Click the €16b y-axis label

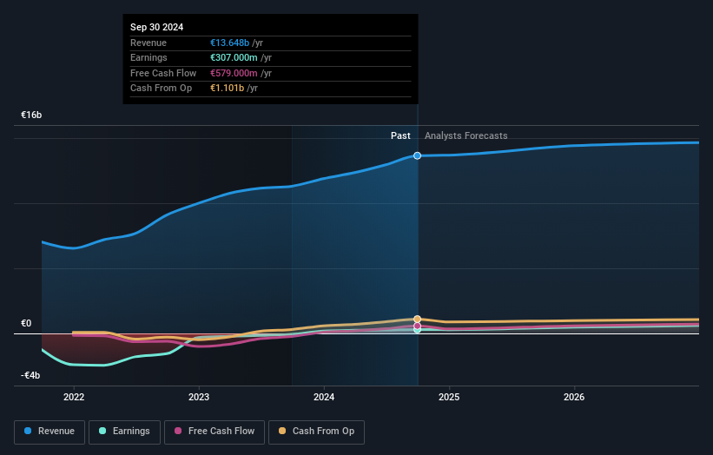pos(31,115)
